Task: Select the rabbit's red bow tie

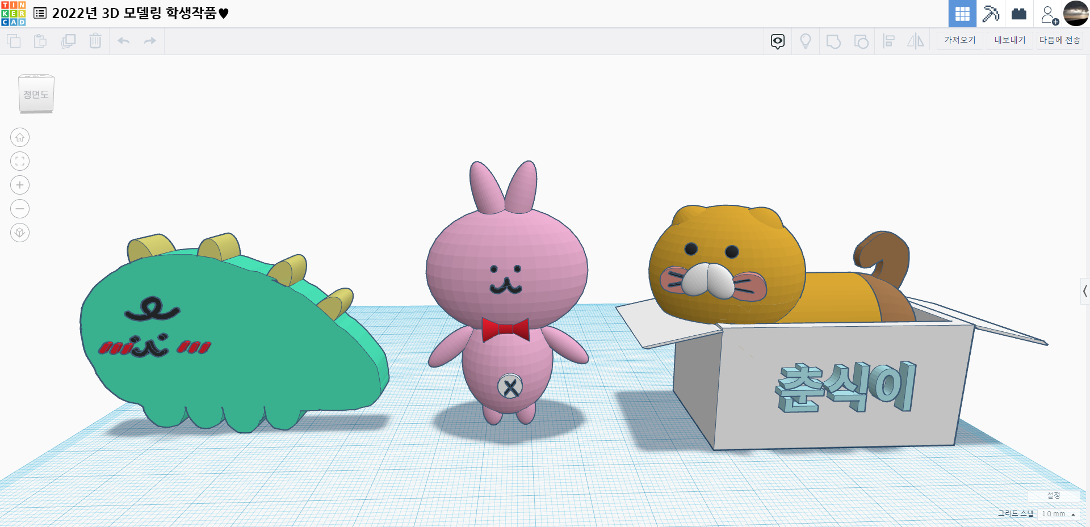Action: click(505, 330)
